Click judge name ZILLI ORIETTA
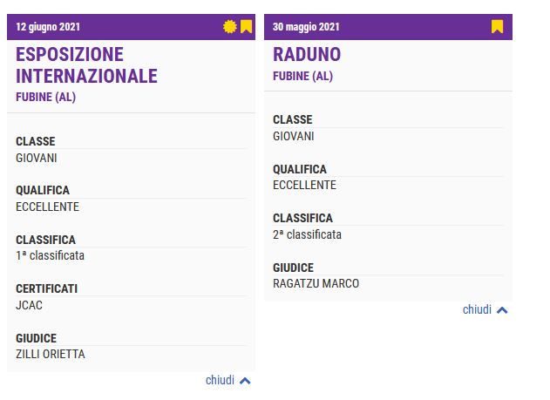Viewport: 550px width, 400px height. tap(51, 354)
